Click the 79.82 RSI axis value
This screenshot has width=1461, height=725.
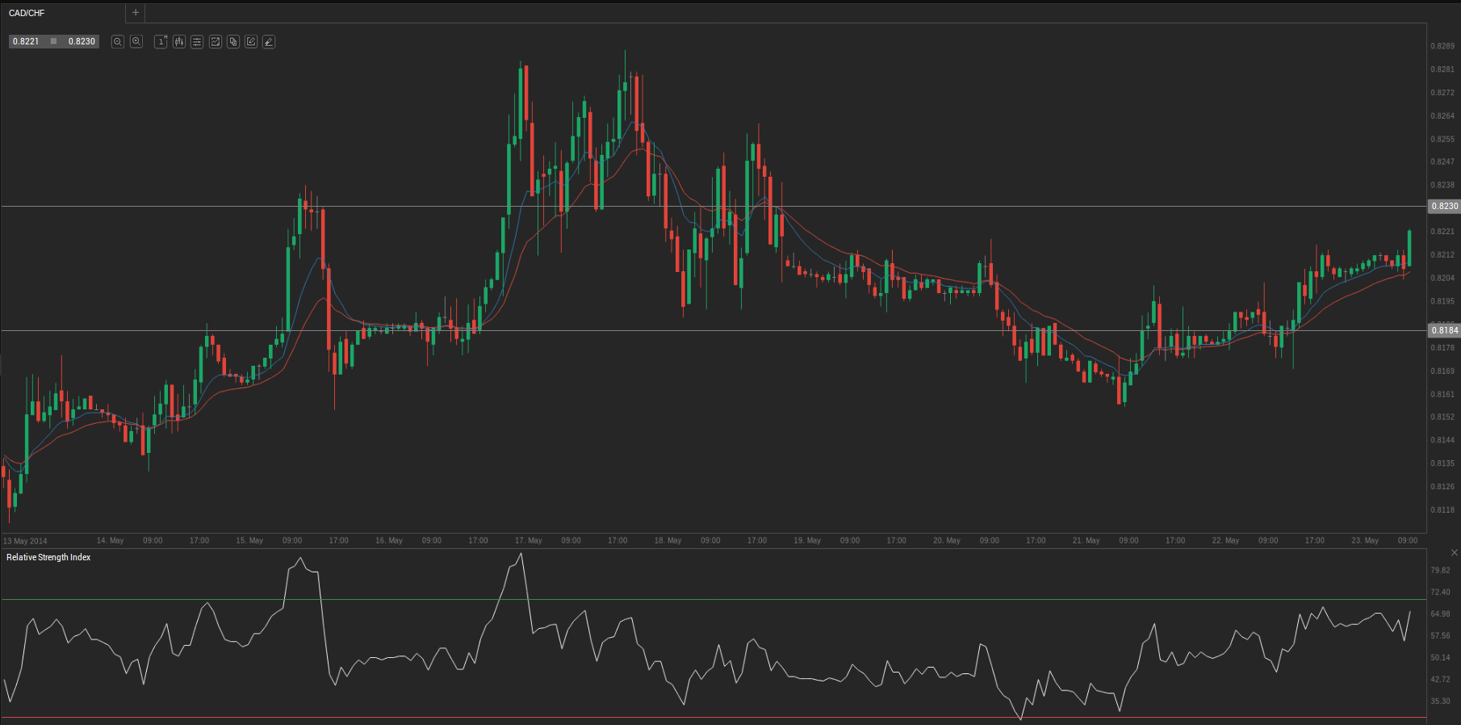point(1440,570)
